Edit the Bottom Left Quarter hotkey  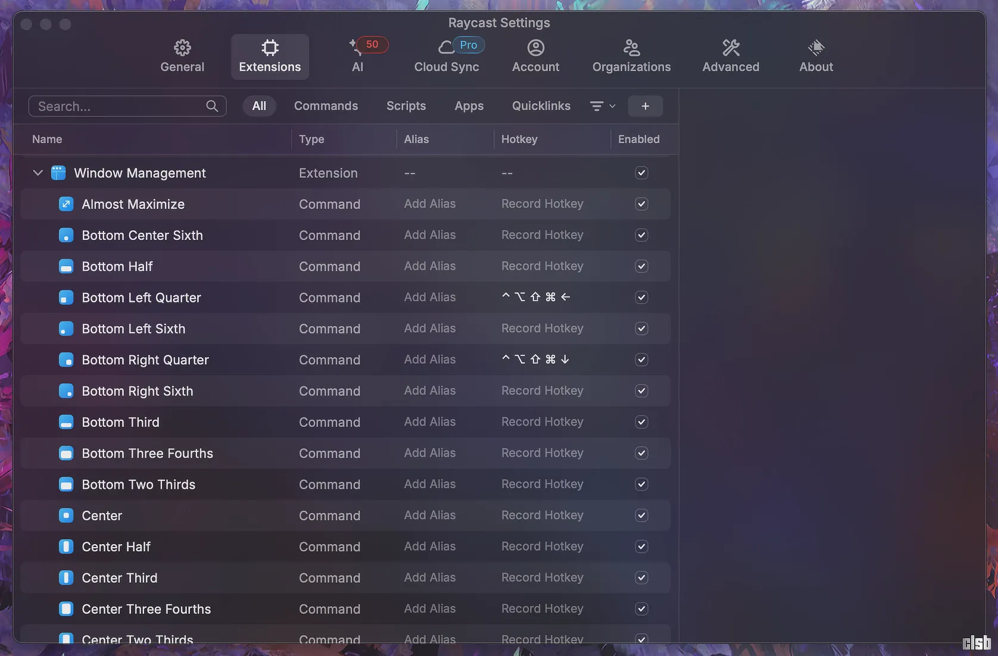536,297
